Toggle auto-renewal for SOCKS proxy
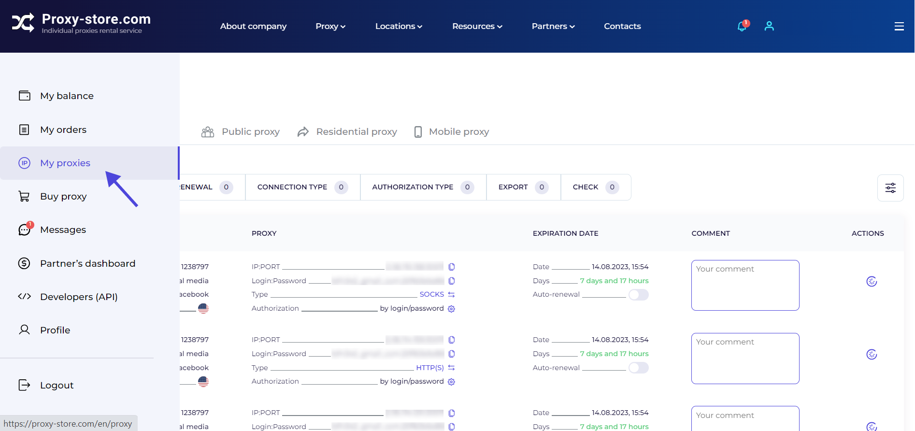 pos(638,295)
